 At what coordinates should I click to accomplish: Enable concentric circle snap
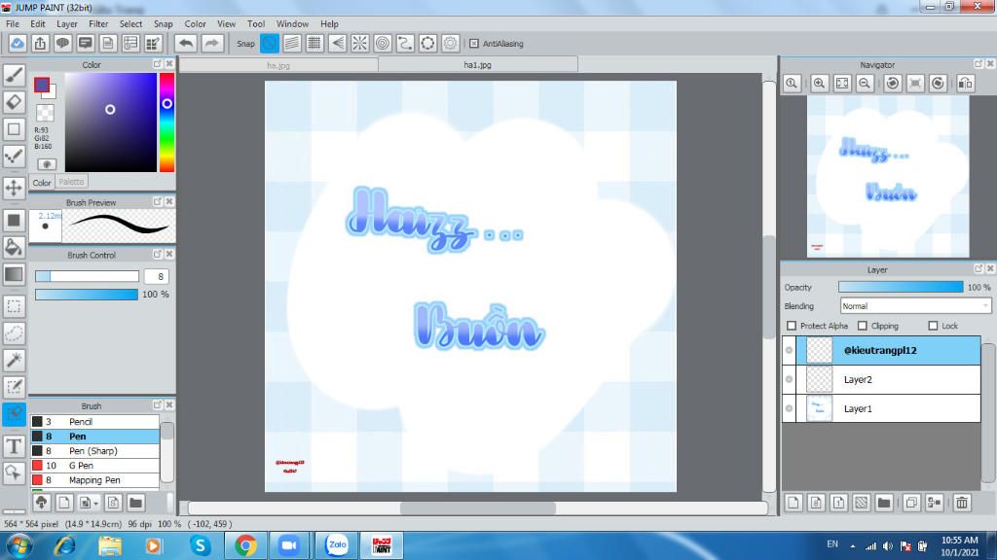[382, 43]
